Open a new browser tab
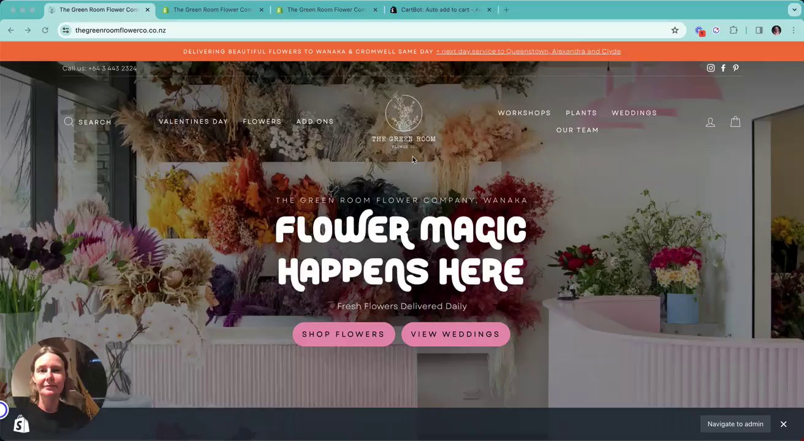Image resolution: width=804 pixels, height=441 pixels. click(506, 10)
